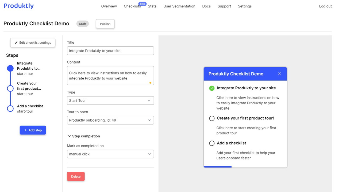This screenshot has width=342, height=192.
Task: Click into the Title input field
Action: [110, 51]
